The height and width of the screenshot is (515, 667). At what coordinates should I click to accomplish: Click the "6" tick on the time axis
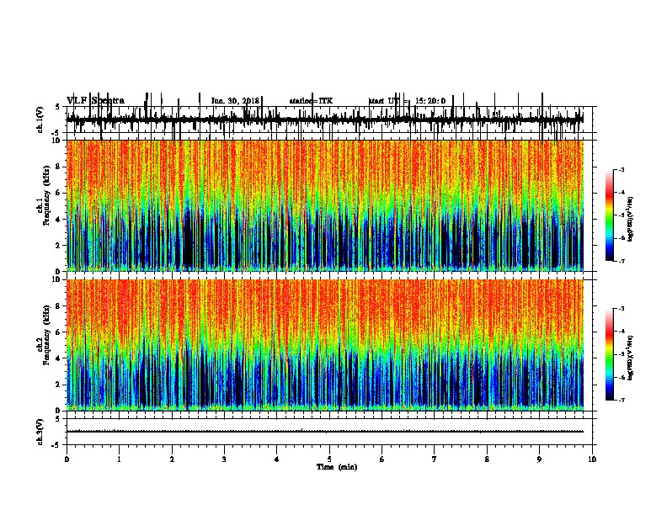(382, 459)
